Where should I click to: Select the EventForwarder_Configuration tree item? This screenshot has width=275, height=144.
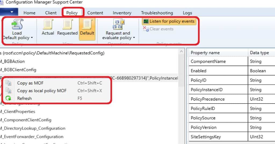pos(32,137)
